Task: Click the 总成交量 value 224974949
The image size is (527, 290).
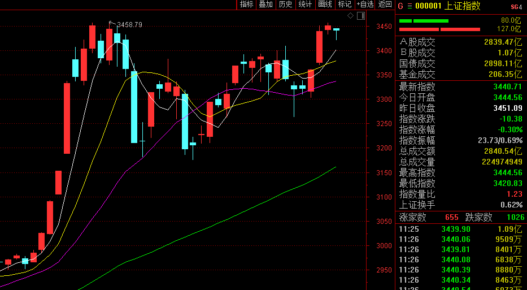Action: pos(502,162)
